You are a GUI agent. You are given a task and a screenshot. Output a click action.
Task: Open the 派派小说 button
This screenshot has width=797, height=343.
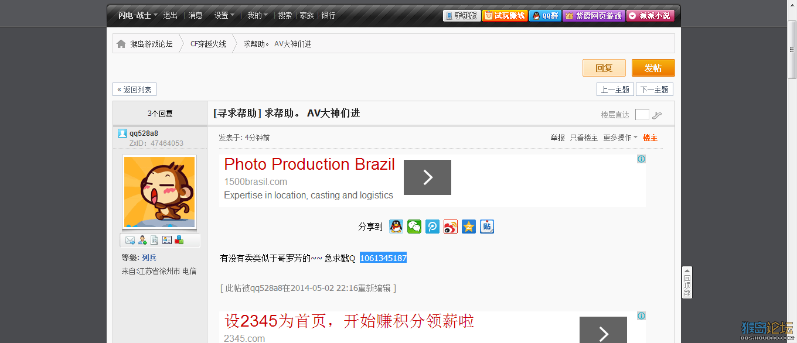(650, 16)
